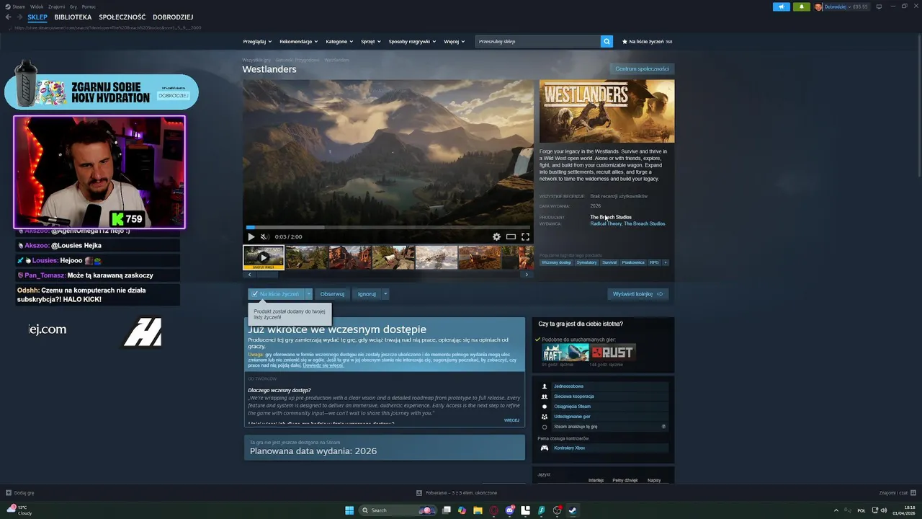Open the wishlist button dropdown arrow
Image resolution: width=922 pixels, height=519 pixels.
pyautogui.click(x=308, y=294)
